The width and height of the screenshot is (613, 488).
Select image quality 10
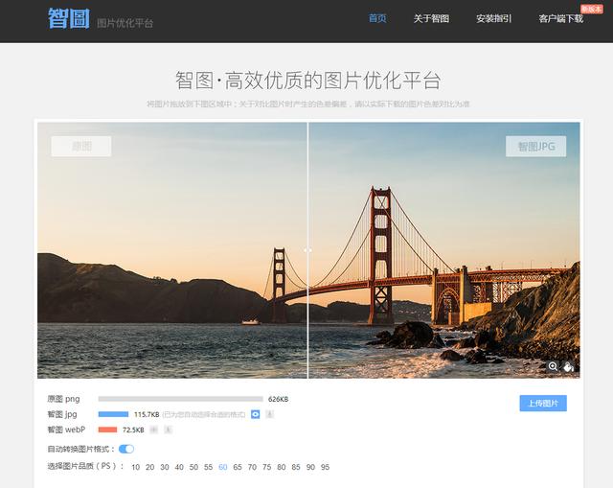click(136, 467)
